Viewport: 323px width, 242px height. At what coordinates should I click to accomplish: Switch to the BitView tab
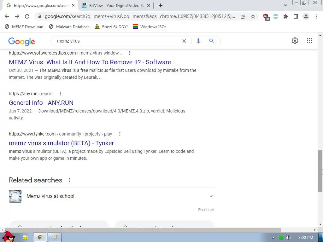[x=116, y=6]
